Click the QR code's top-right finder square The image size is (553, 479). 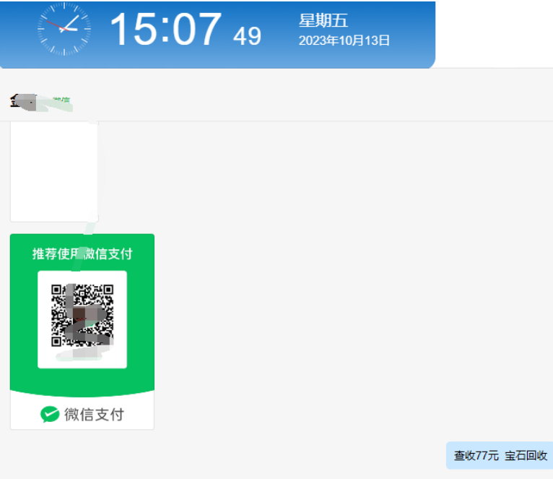[x=108, y=290]
